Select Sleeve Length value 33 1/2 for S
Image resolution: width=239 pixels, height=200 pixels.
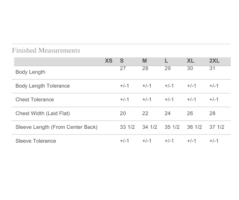click(x=127, y=127)
